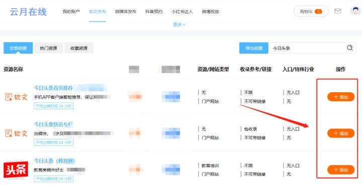Click the 包收录 cell text
This screenshot has height=186, width=362.
pos(250,129)
